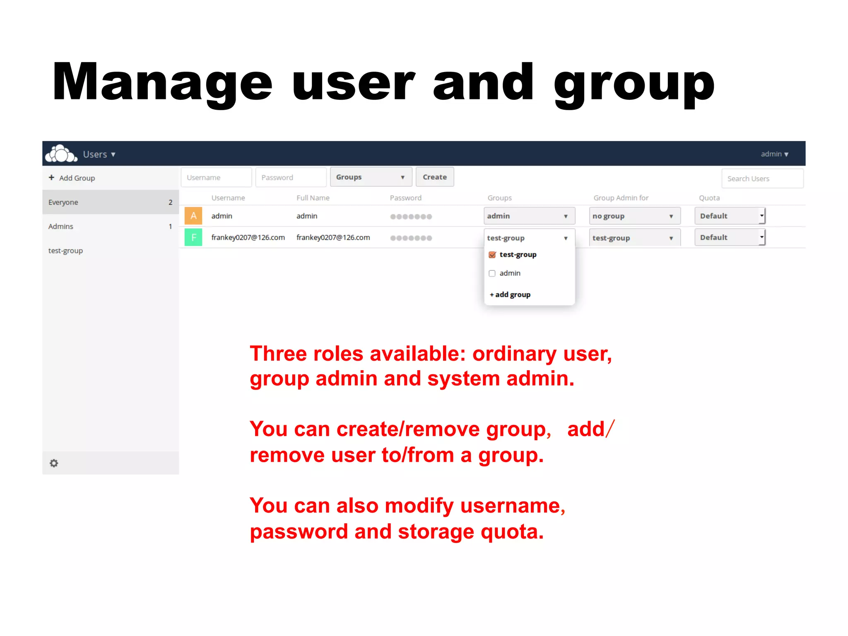Open the settings gear in the sidebar
The image size is (848, 636).
tap(54, 463)
